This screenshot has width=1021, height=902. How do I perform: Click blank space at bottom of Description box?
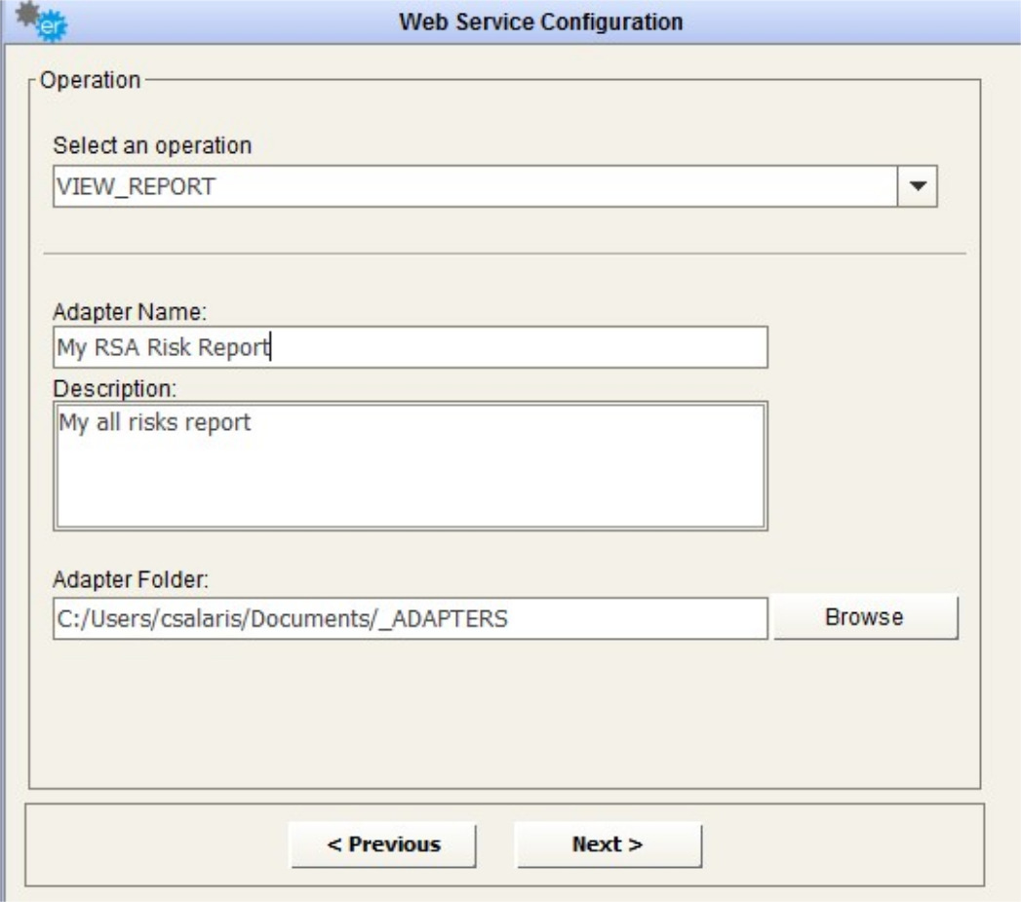click(x=410, y=497)
